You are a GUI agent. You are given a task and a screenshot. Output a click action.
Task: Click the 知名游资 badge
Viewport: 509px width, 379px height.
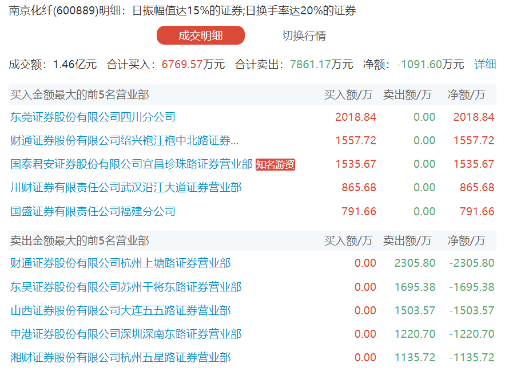[x=275, y=164]
